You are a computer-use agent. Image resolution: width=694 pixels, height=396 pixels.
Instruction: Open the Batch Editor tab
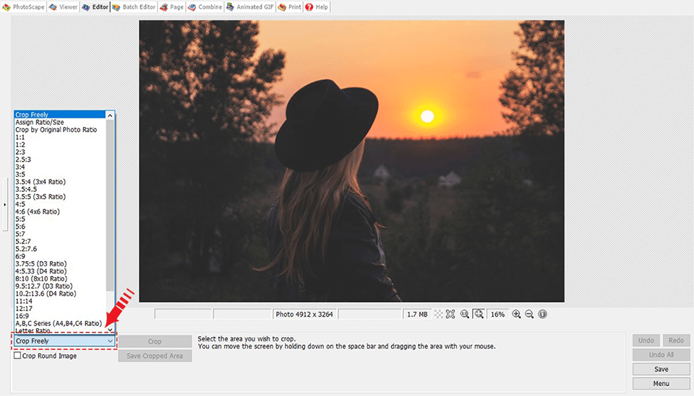pyautogui.click(x=134, y=7)
